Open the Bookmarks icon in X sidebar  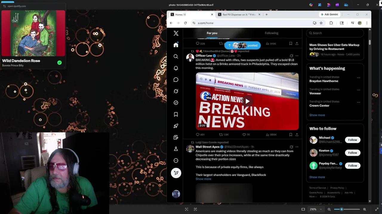[176, 114]
